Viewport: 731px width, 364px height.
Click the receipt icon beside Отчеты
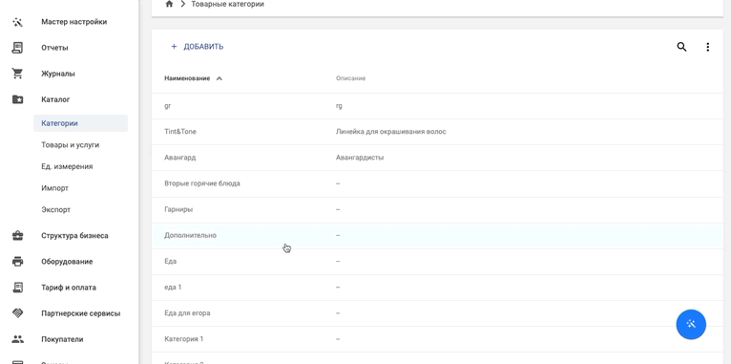click(18, 48)
